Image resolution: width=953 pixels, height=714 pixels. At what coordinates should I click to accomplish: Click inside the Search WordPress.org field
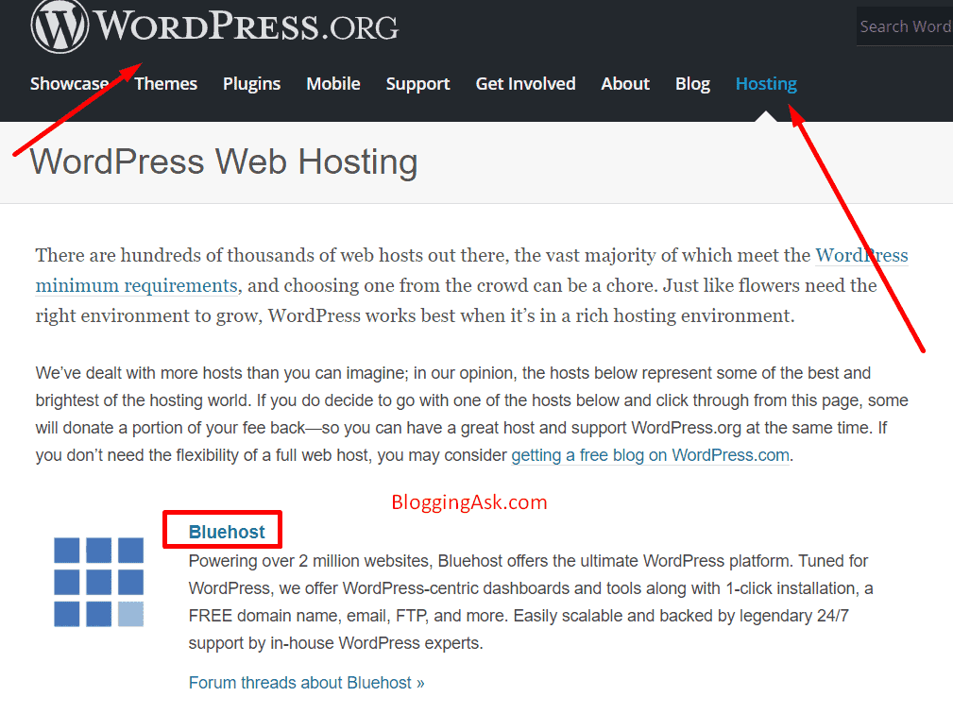tap(905, 26)
